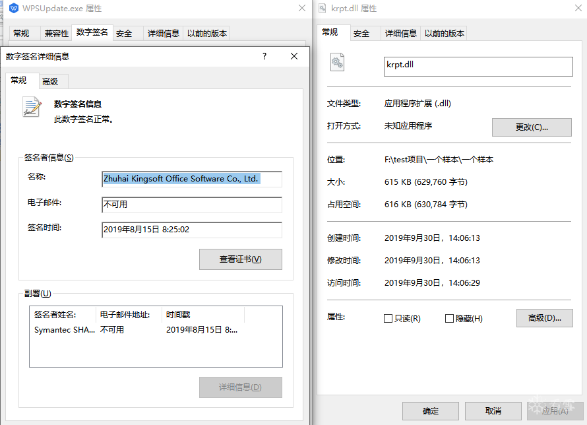This screenshot has height=425, width=587.
Task: Click the 签名者姓名 column header
Action: coord(63,315)
